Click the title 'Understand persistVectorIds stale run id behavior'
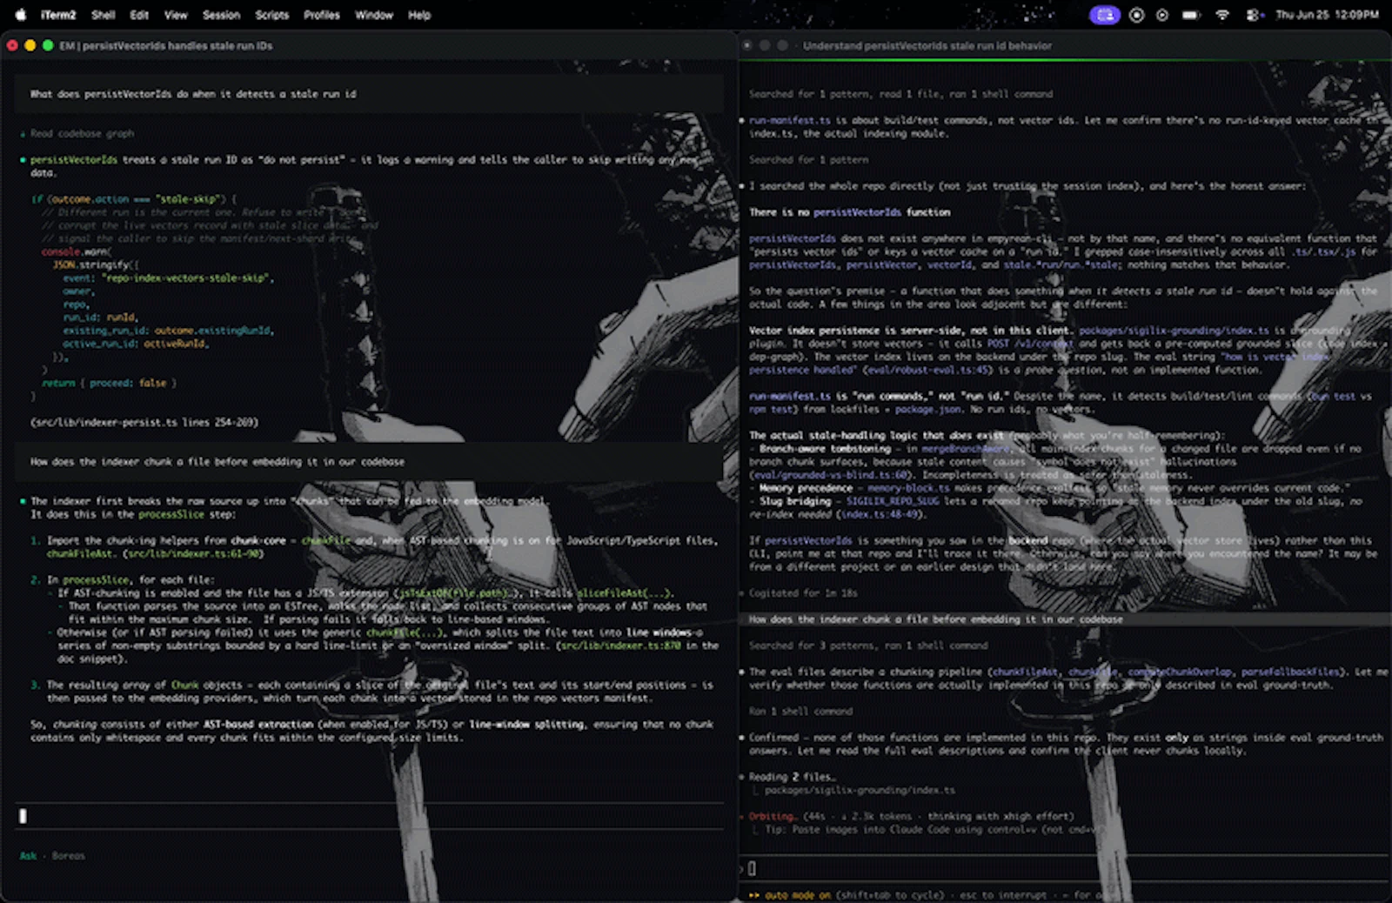The image size is (1392, 903). pyautogui.click(x=927, y=45)
